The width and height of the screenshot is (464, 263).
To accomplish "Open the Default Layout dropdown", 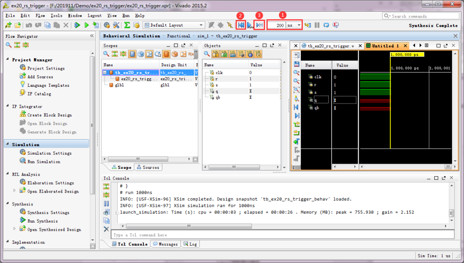I will point(201,25).
